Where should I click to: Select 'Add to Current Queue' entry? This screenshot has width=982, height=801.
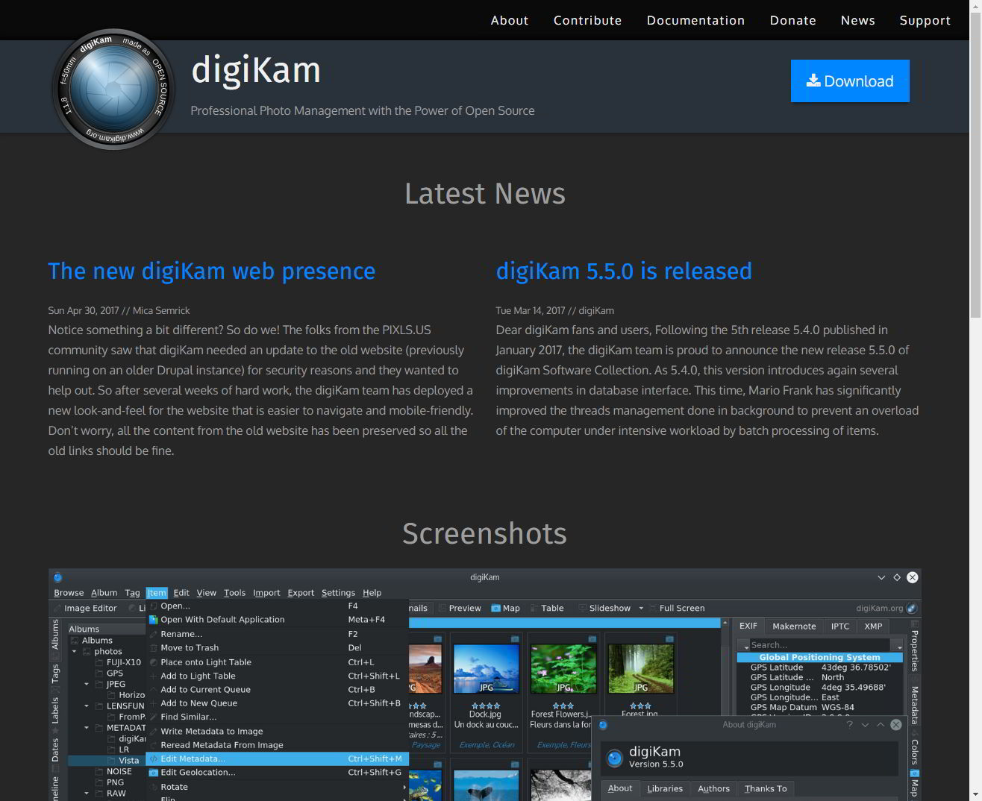point(278,690)
